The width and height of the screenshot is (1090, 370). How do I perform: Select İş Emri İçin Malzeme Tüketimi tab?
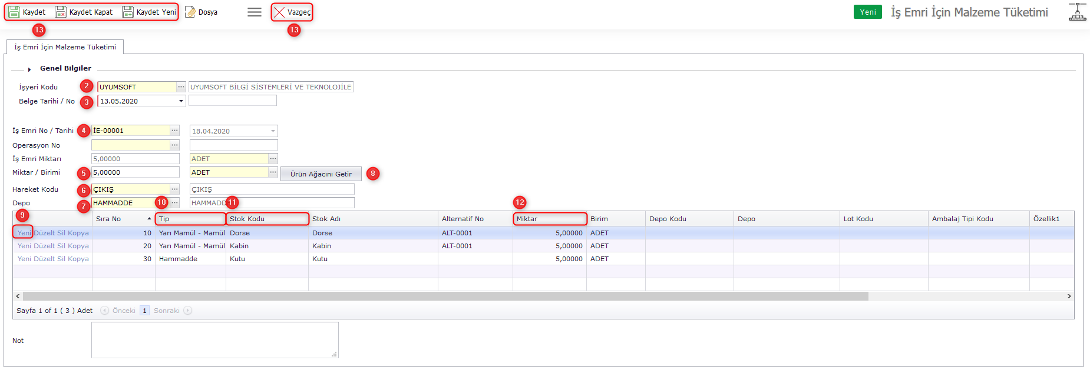tap(65, 47)
